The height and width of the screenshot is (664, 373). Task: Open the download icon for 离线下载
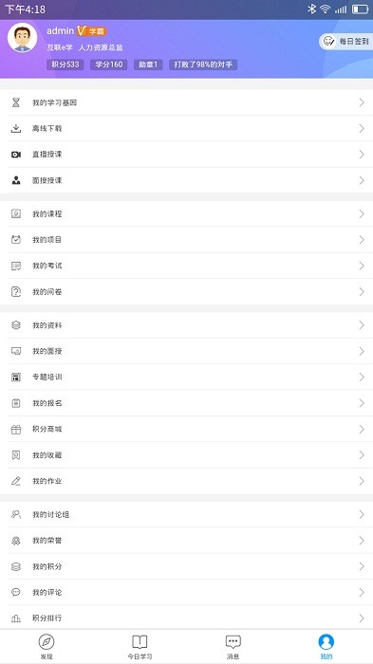(x=16, y=128)
